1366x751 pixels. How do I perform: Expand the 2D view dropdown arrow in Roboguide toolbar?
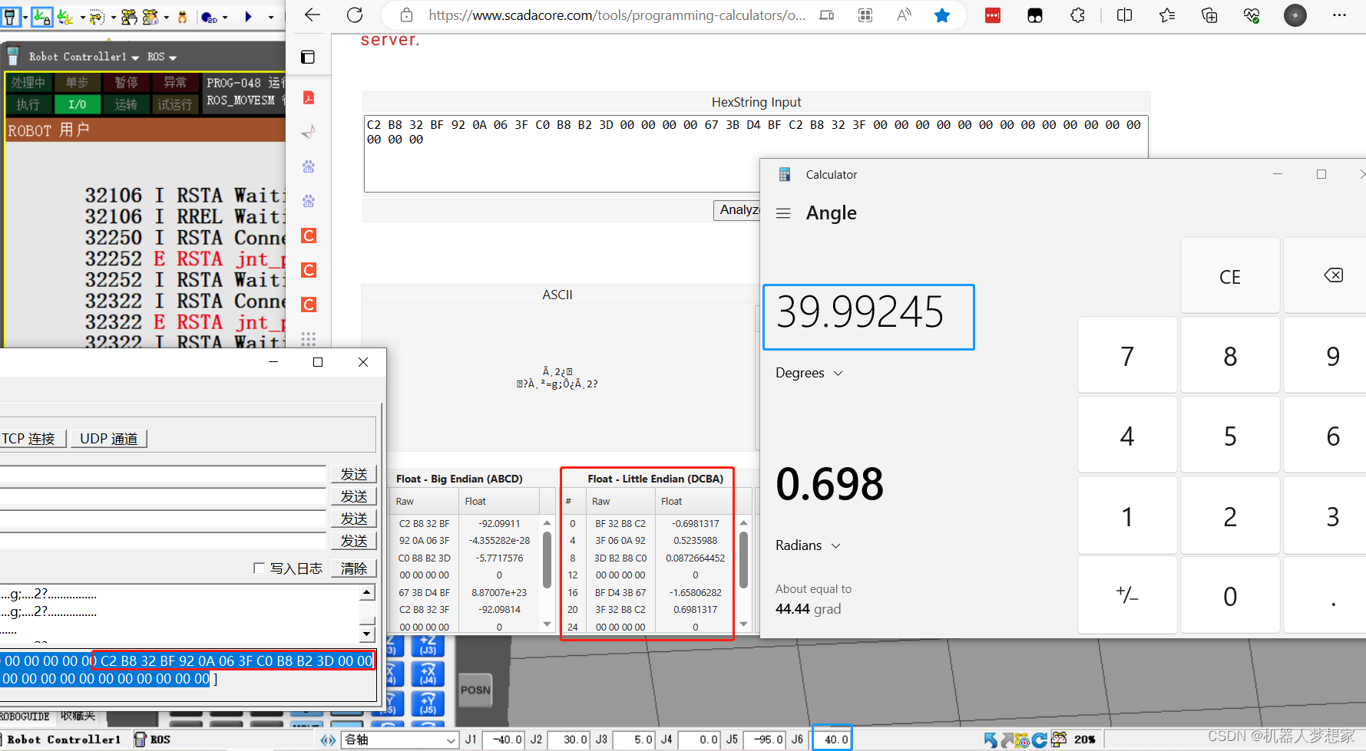click(x=225, y=17)
